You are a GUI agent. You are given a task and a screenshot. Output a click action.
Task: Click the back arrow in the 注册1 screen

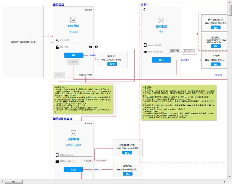[144, 9]
